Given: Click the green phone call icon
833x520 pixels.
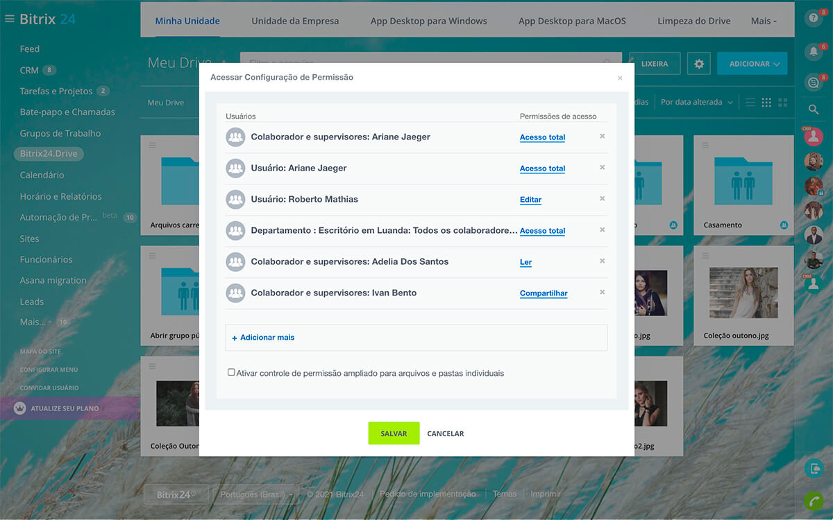Looking at the screenshot, I should (x=813, y=501).
